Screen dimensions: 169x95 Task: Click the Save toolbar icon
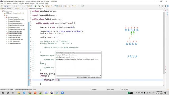pos(5,6)
